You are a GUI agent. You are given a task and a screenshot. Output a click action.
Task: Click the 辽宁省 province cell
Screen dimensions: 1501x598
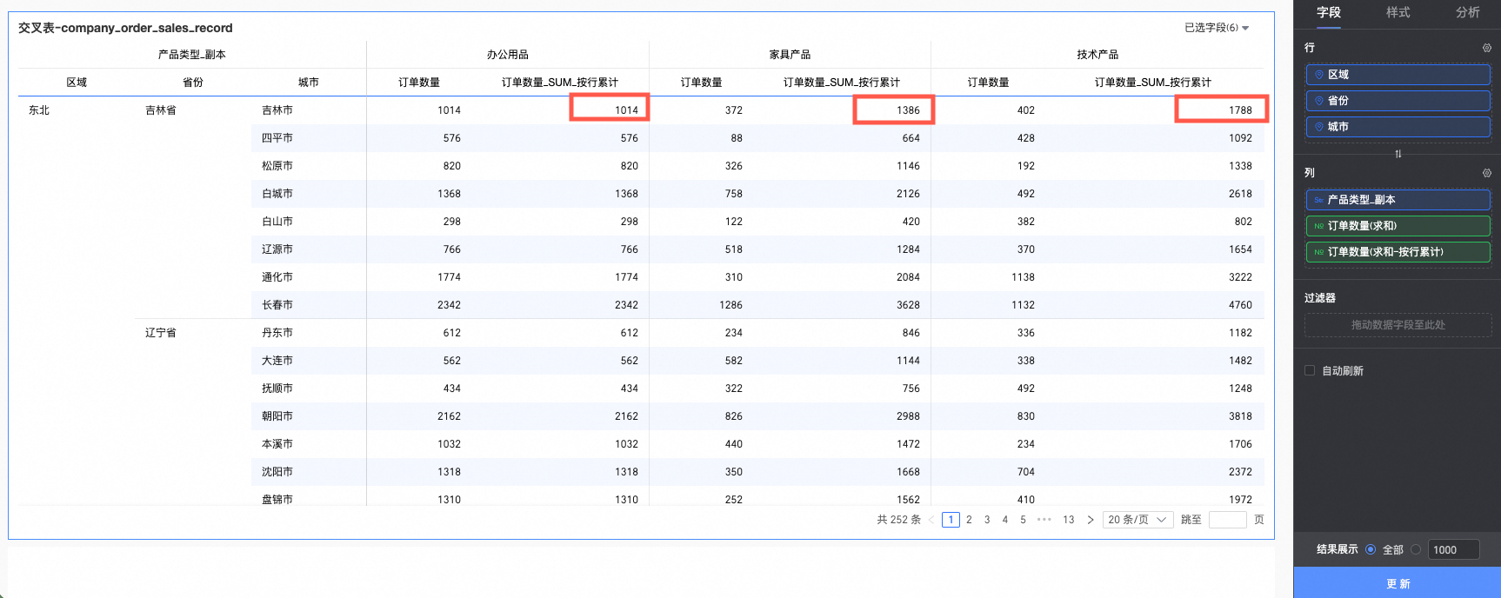click(x=161, y=333)
